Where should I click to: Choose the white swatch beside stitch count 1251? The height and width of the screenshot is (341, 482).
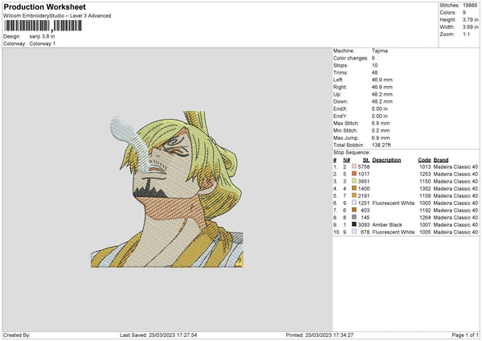pos(354,203)
